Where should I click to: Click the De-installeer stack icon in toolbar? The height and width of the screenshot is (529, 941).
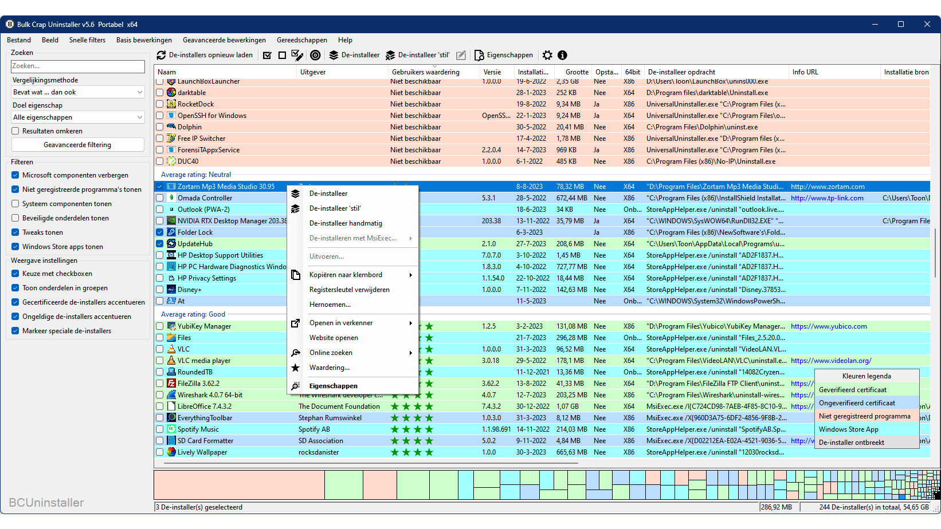click(334, 56)
